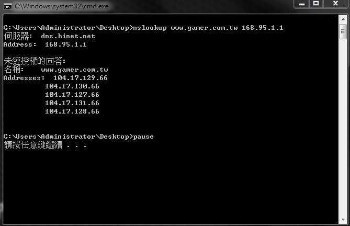Viewport: 350px width, 226px height.
Task: Click the Desktop>pause command line
Action: click(78, 137)
